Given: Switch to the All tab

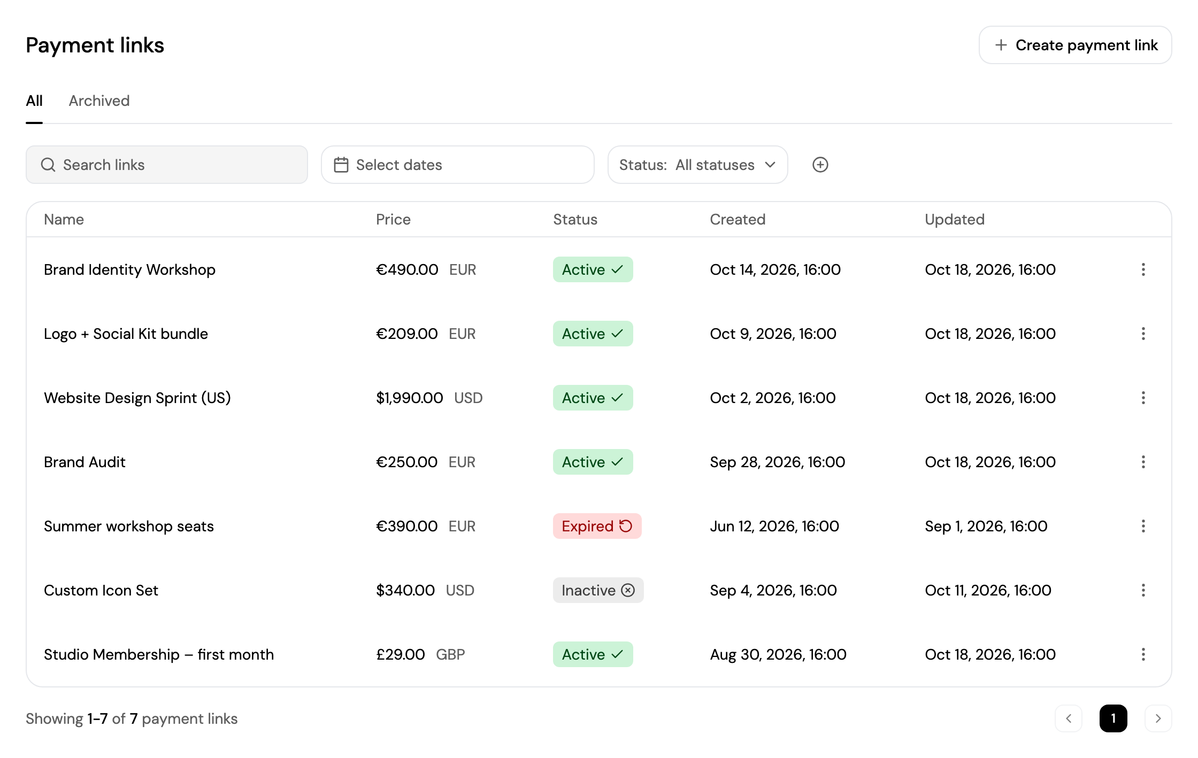Looking at the screenshot, I should click(34, 101).
